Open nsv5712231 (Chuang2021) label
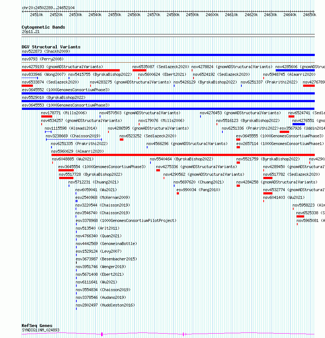The height and width of the screenshot is (338, 325). pyautogui.click(x=93, y=182)
